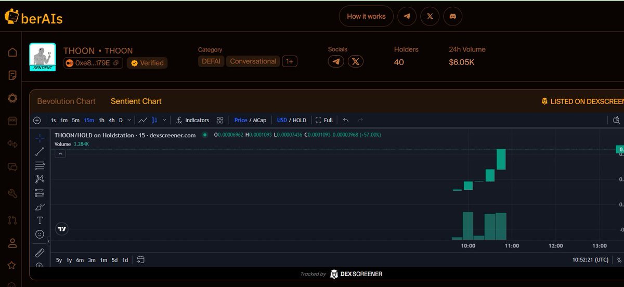Open the timeframe dropdown arrow
The width and height of the screenshot is (624, 287).
pyautogui.click(x=130, y=120)
